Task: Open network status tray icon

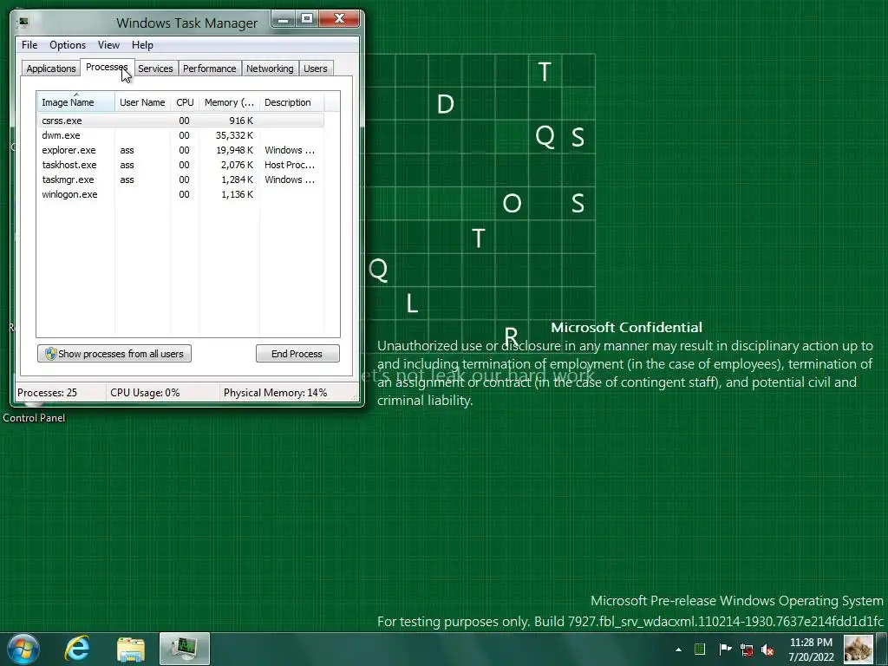Action: click(x=747, y=650)
